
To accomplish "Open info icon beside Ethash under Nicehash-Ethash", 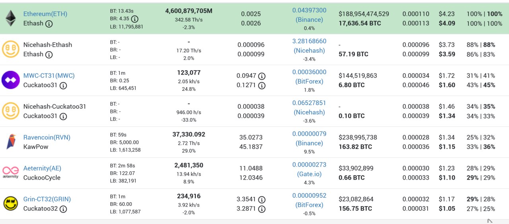I will coord(49,54).
